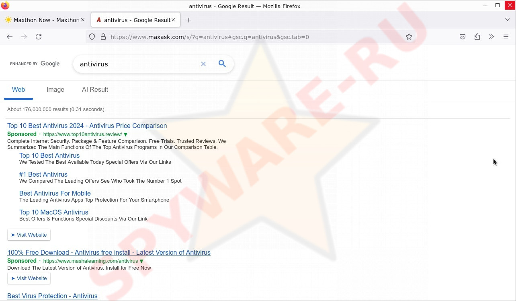Maximize the Firefox window

point(498,6)
